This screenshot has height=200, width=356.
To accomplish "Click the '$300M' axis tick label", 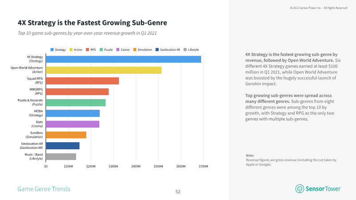I will click(x=113, y=166).
